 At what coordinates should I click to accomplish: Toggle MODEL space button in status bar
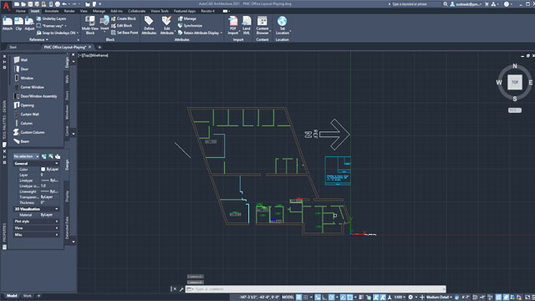tap(288, 298)
